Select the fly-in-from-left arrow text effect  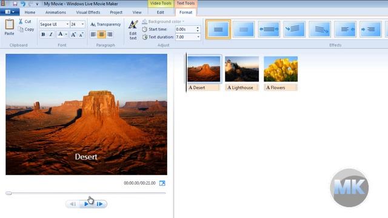click(x=370, y=29)
